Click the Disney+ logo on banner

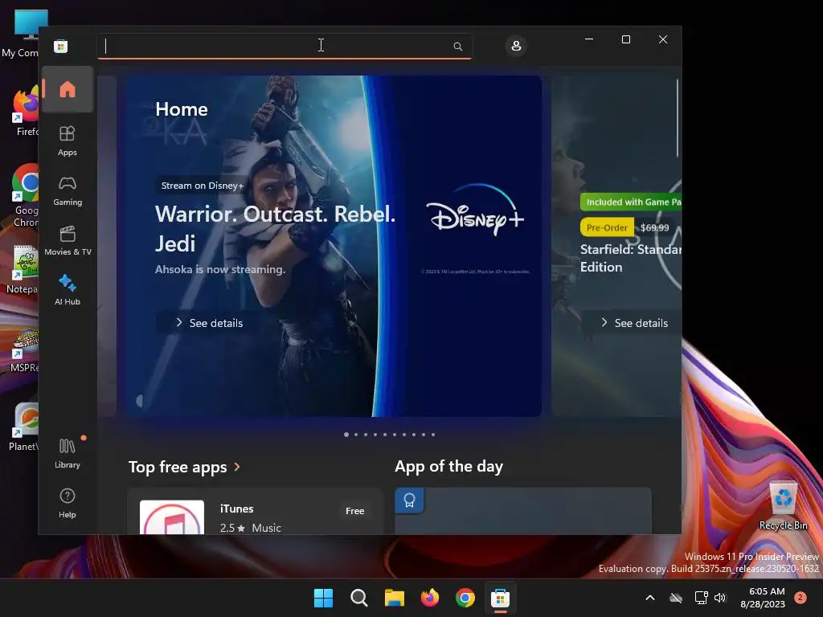475,210
